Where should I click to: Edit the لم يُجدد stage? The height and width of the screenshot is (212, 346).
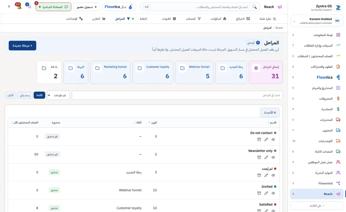click(x=266, y=175)
